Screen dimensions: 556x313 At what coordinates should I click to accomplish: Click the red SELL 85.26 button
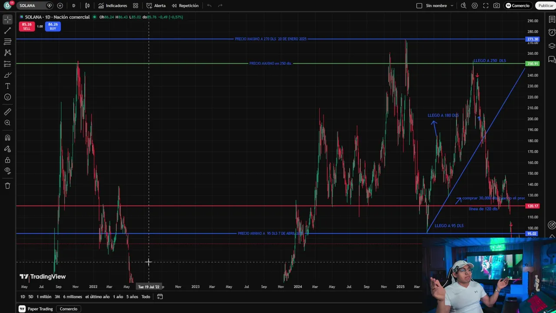coord(26,27)
